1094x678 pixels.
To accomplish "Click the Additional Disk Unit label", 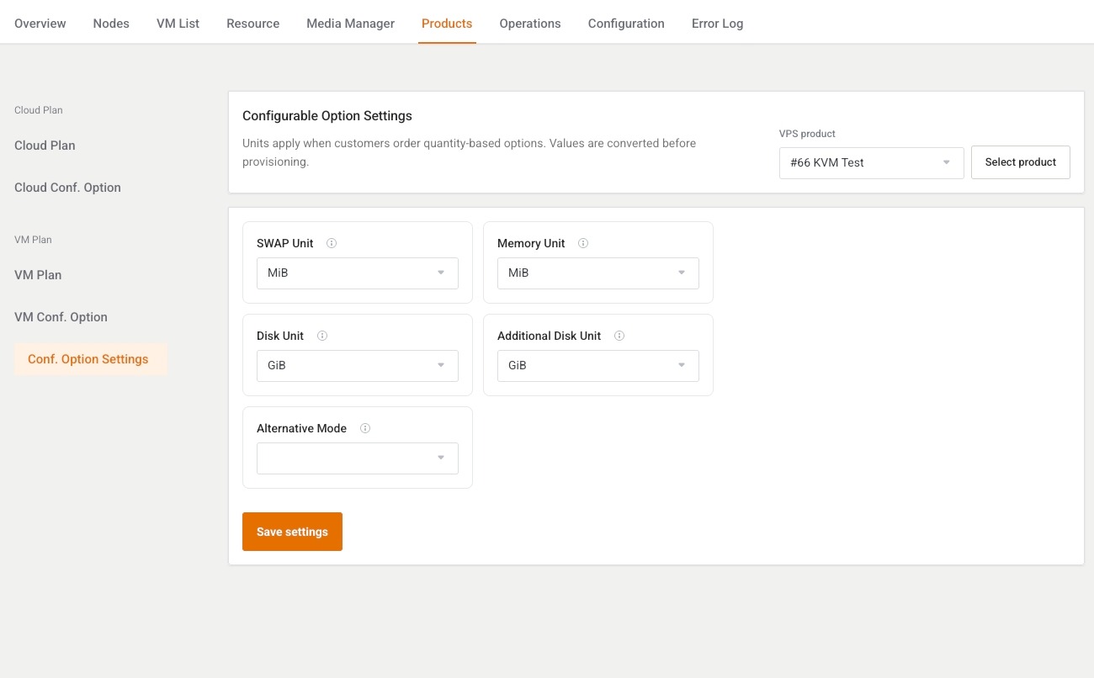I will coord(549,336).
